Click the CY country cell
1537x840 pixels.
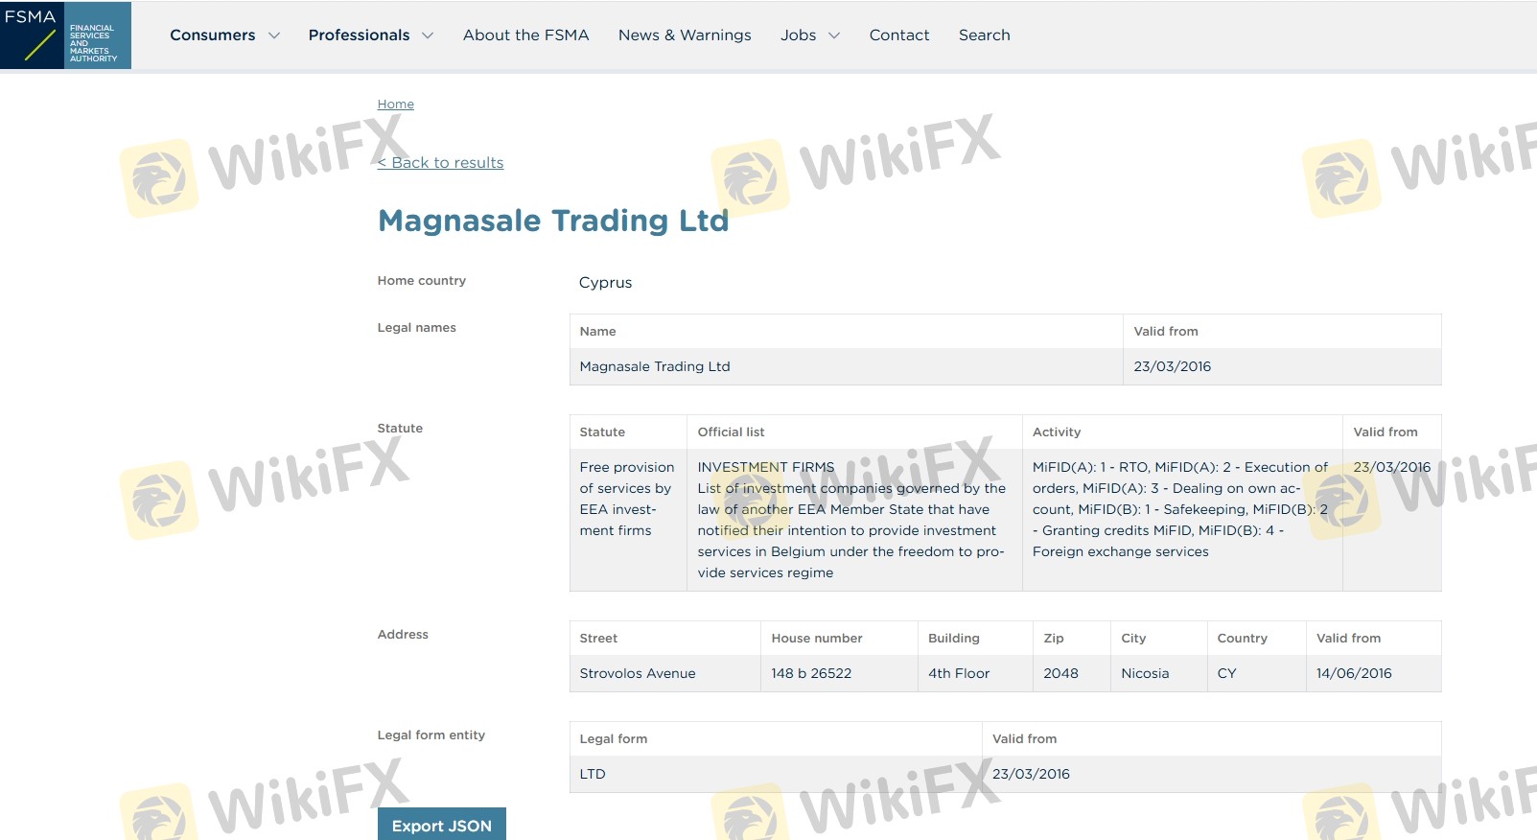pyautogui.click(x=1256, y=673)
